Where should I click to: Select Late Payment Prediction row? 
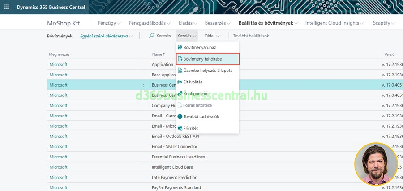pos(225,177)
